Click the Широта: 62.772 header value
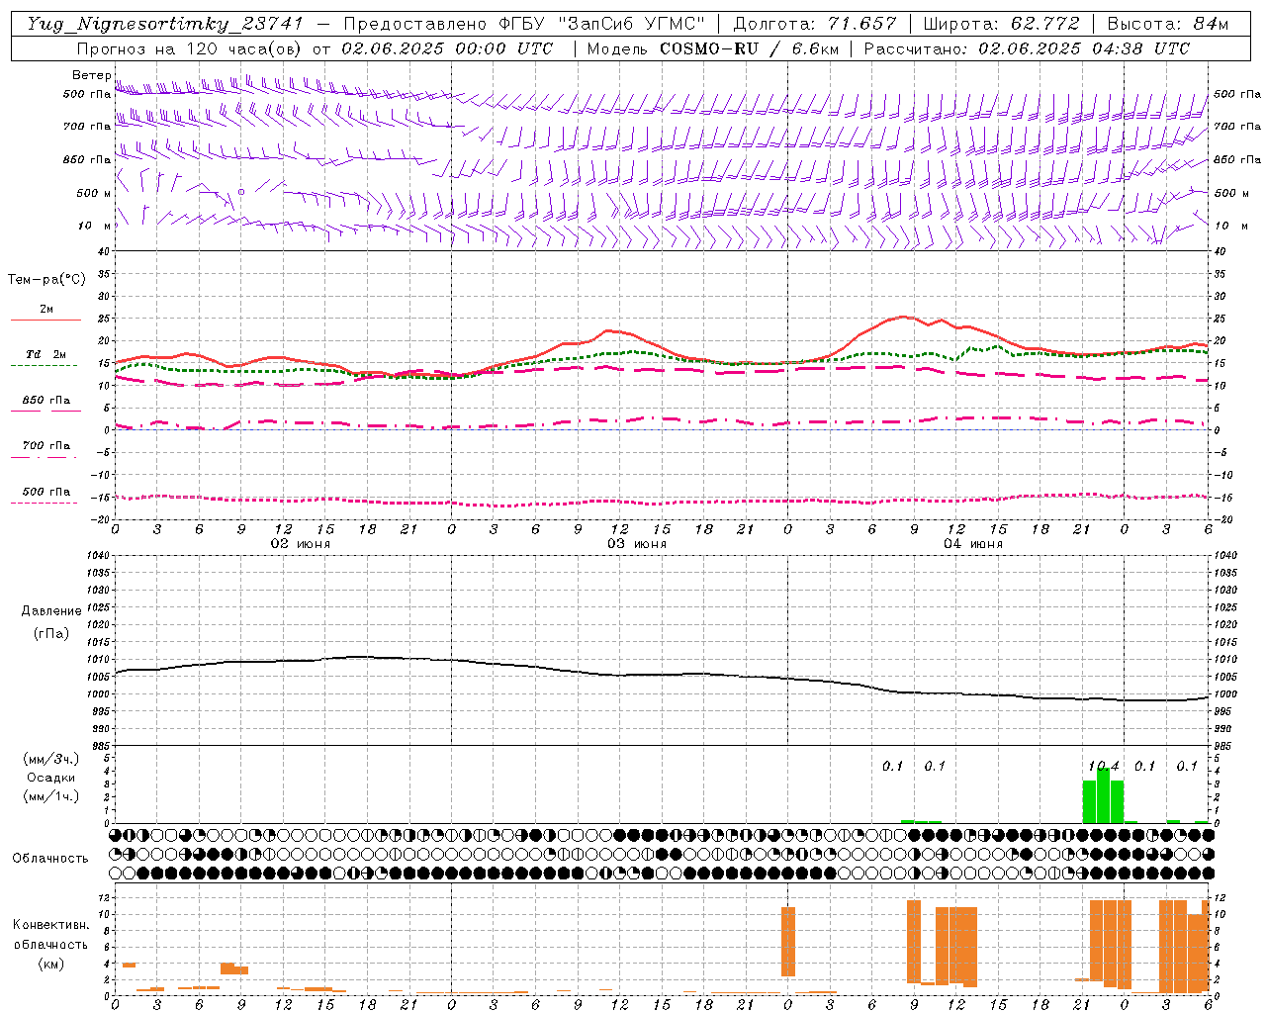The width and height of the screenshot is (1266, 1013). click(x=1001, y=24)
